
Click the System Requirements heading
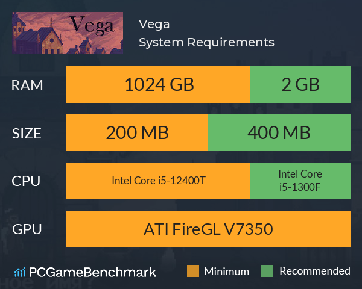click(206, 42)
